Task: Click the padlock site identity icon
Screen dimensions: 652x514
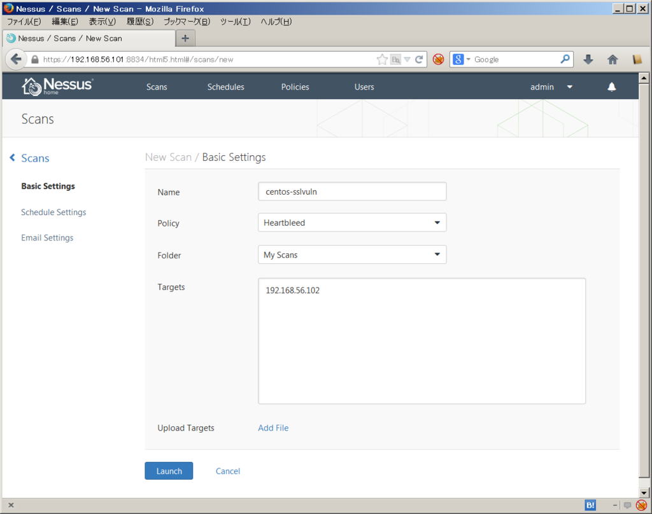Action: point(35,59)
